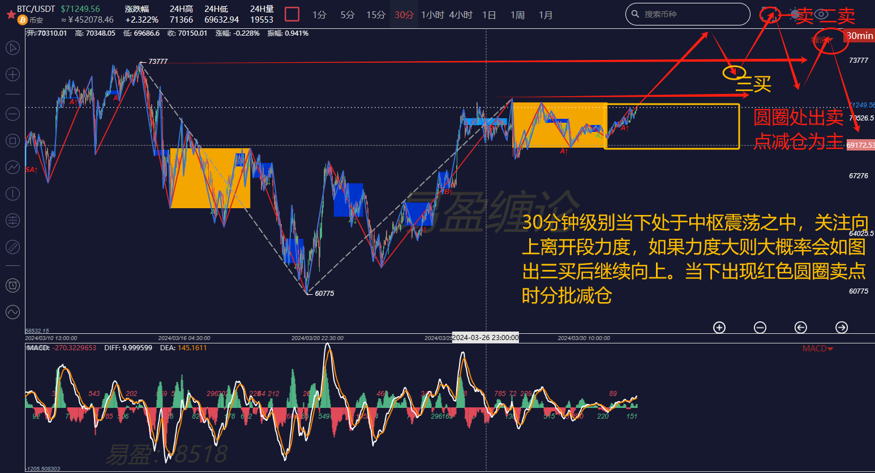Click the magnifier icon in search box
Image resolution: width=875 pixels, height=473 pixels.
click(x=635, y=14)
